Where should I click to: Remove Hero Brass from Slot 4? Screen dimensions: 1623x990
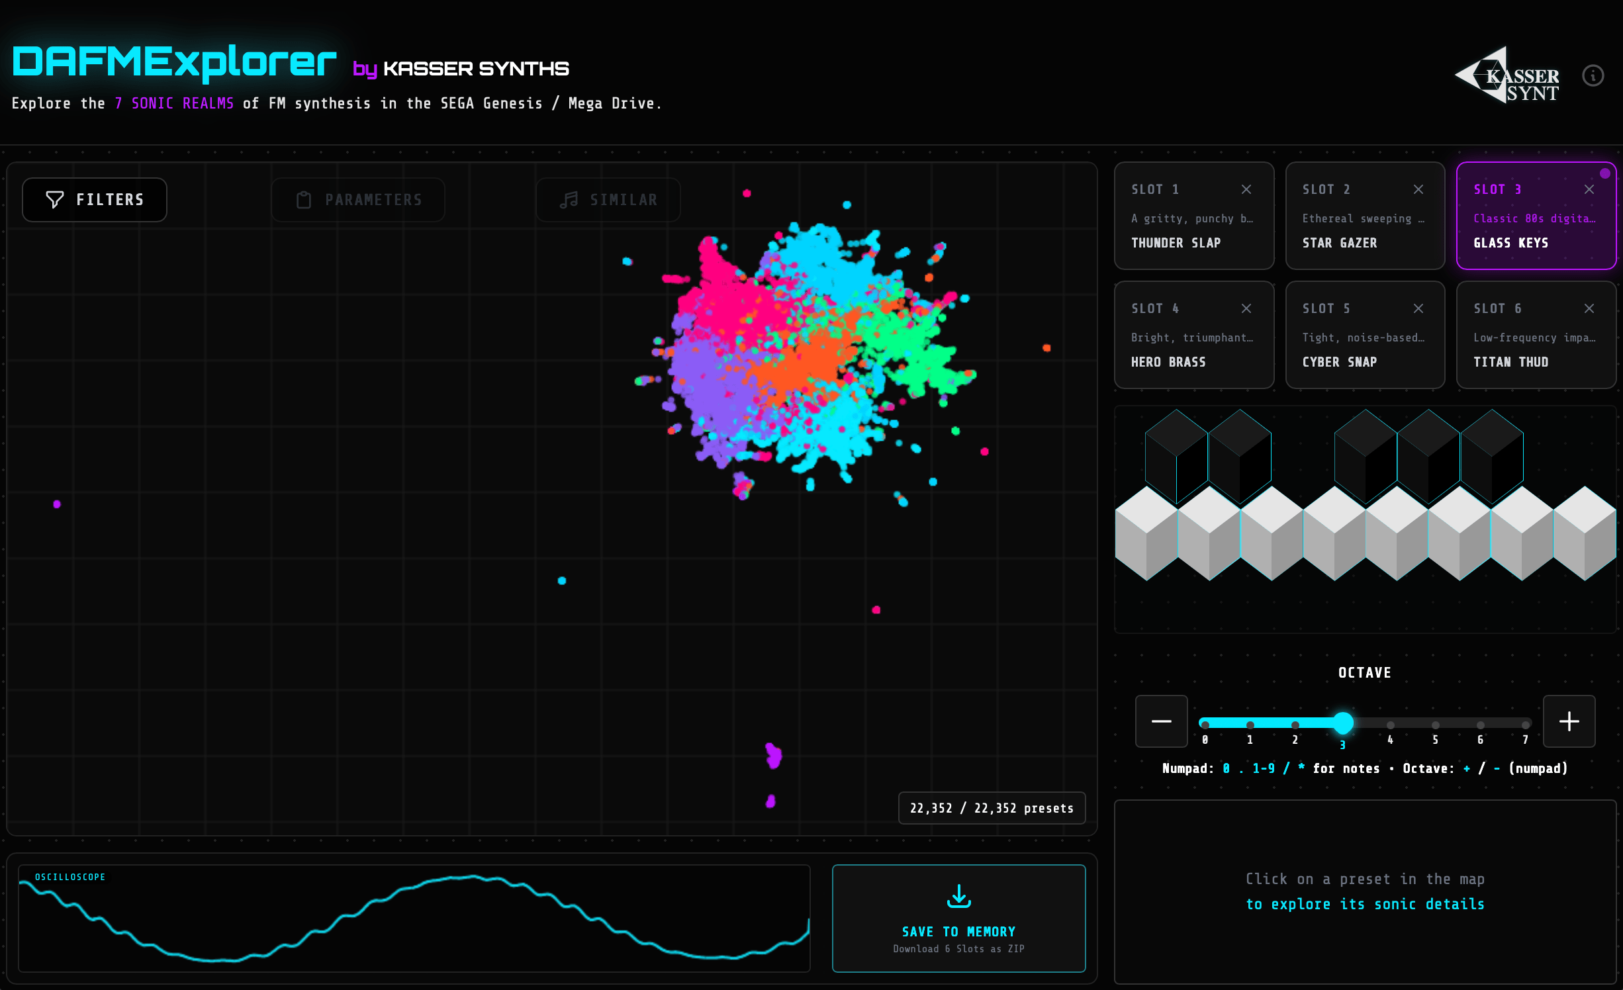click(x=1246, y=308)
